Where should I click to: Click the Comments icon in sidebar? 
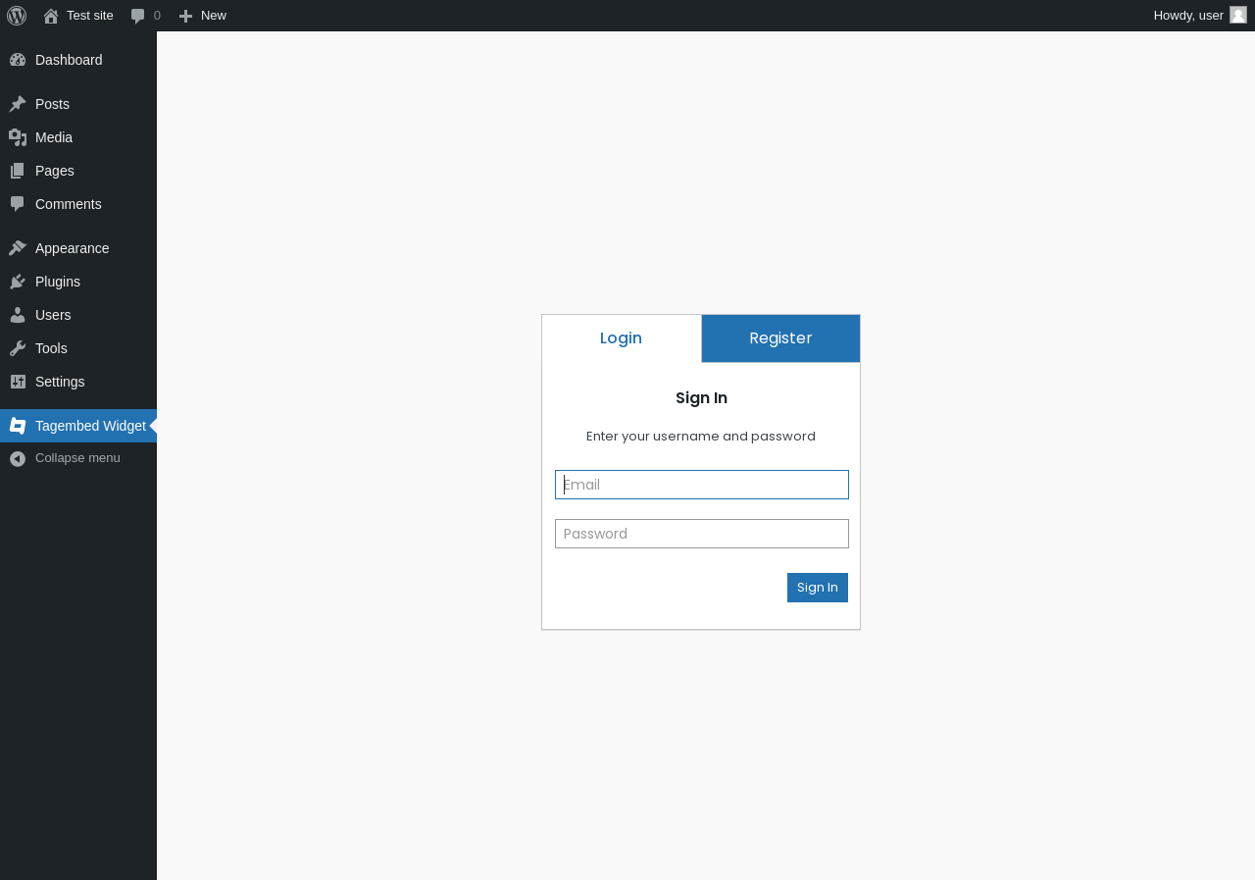18,204
